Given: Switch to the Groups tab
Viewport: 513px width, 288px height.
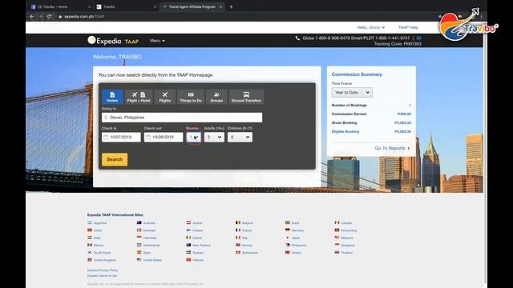Looking at the screenshot, I should click(216, 97).
